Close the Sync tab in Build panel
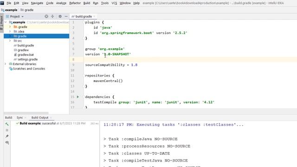 point(26,117)
